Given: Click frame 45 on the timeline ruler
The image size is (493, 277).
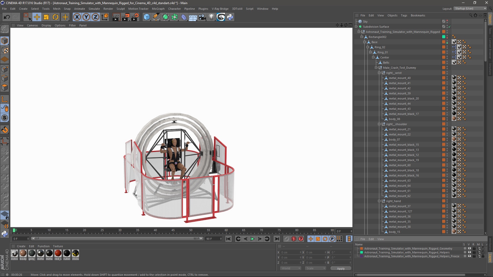Looking at the screenshot, I should click(173, 231).
